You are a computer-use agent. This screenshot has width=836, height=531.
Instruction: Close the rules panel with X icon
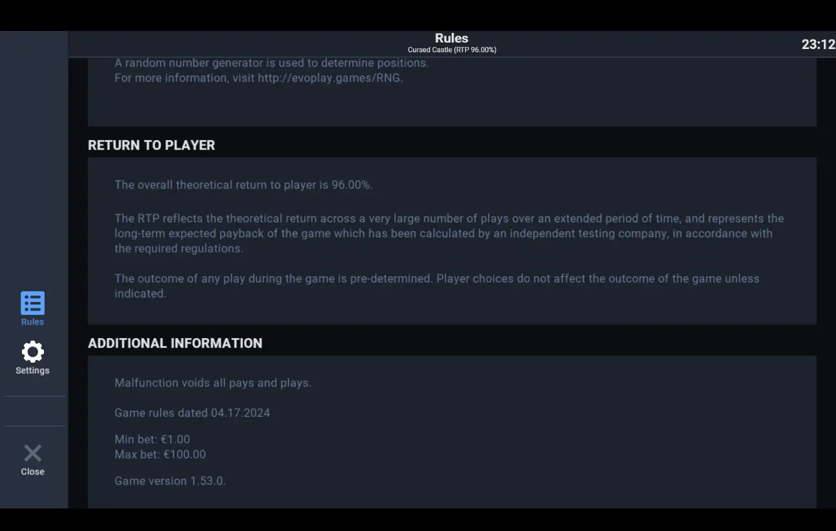(x=32, y=453)
